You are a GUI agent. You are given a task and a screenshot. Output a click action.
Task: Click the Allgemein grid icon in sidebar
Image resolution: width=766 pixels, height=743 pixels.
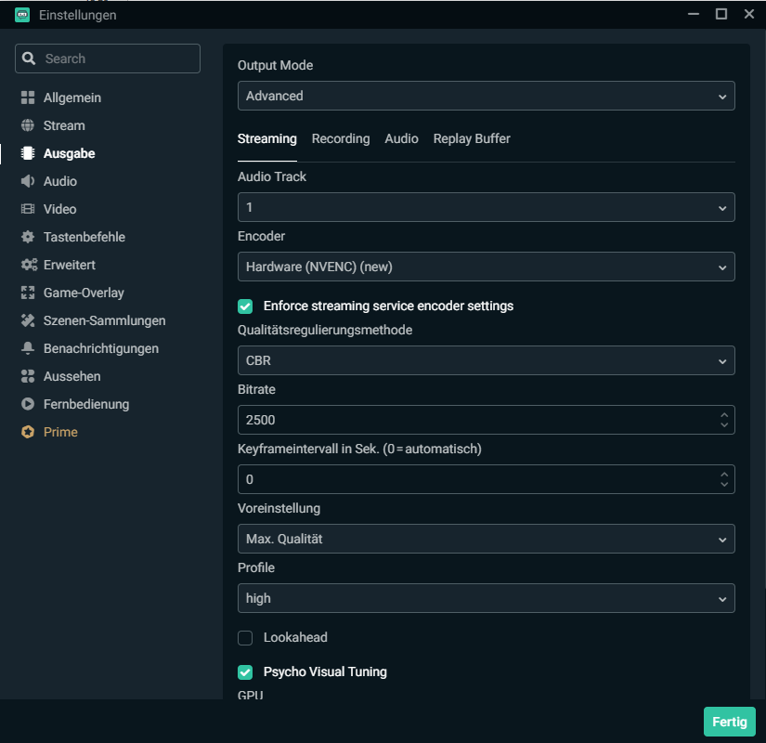pyautogui.click(x=28, y=98)
